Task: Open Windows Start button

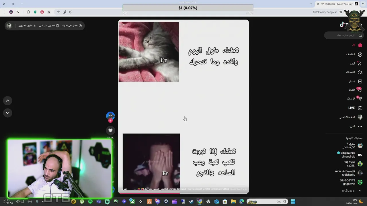Action: coord(293,202)
